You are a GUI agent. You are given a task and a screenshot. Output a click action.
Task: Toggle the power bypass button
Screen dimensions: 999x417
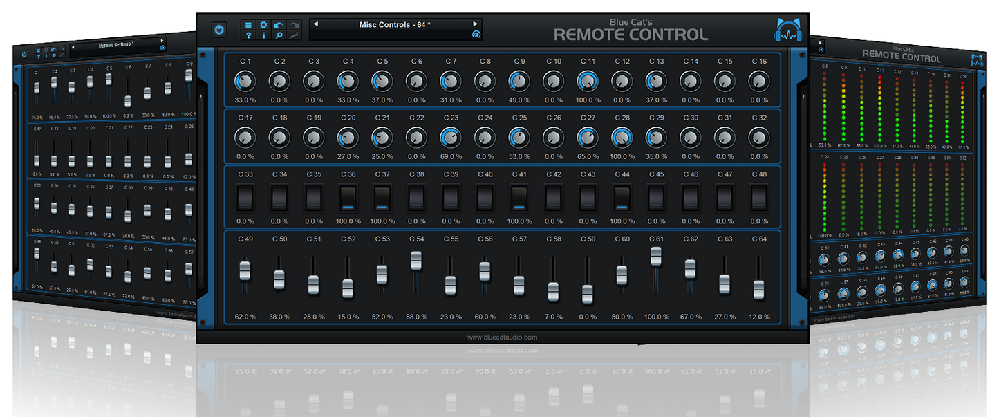[218, 30]
